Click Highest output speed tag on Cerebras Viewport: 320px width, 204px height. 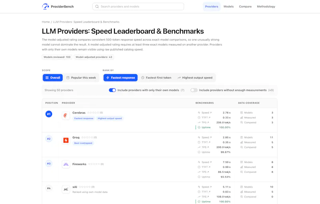coord(110,118)
